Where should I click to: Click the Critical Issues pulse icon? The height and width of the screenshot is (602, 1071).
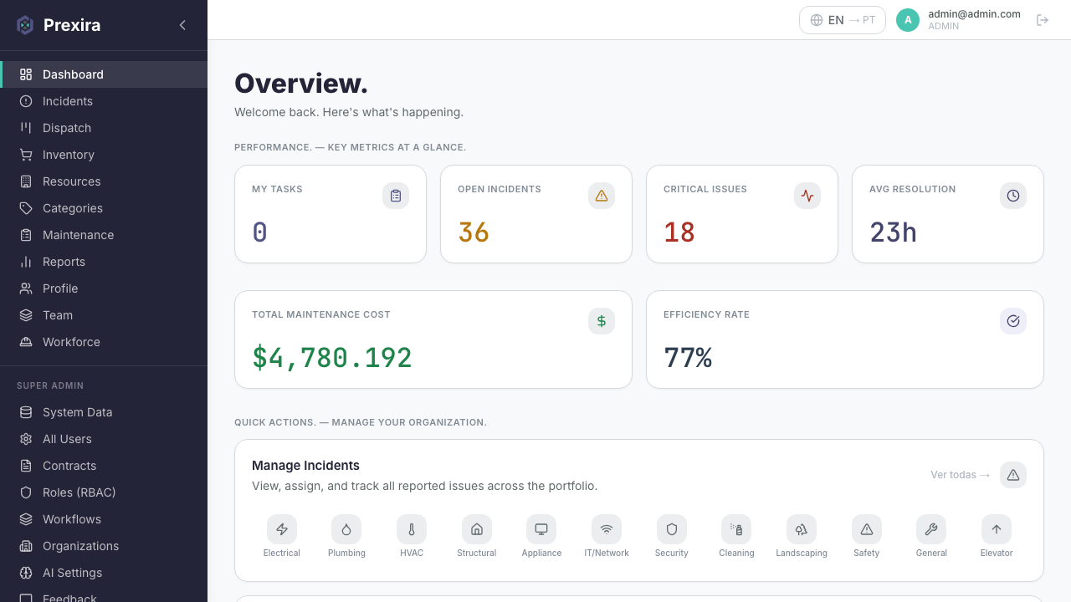click(807, 196)
